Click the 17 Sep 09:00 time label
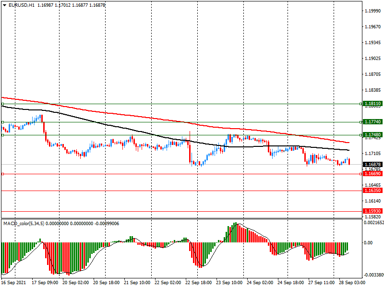 point(45,283)
